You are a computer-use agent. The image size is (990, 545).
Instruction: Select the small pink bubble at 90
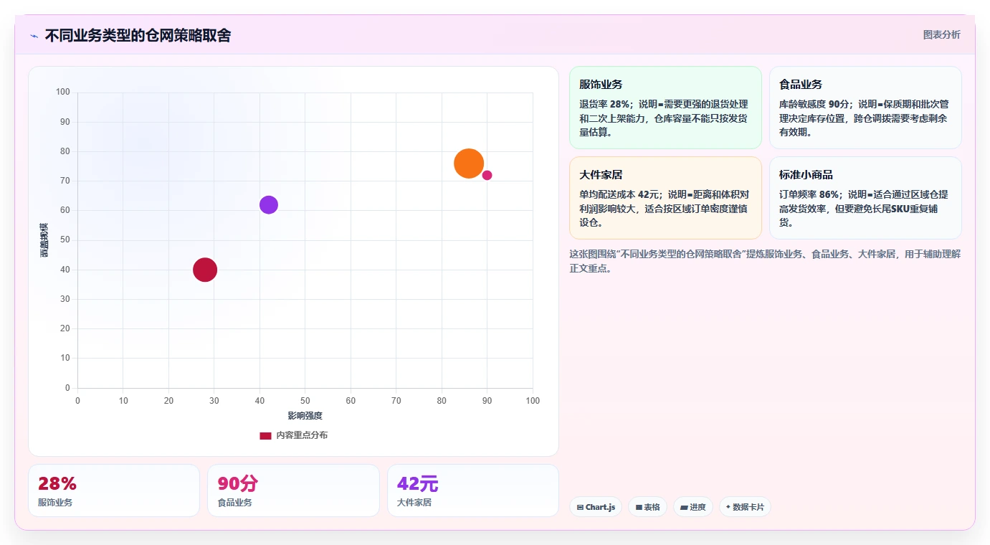(x=487, y=175)
